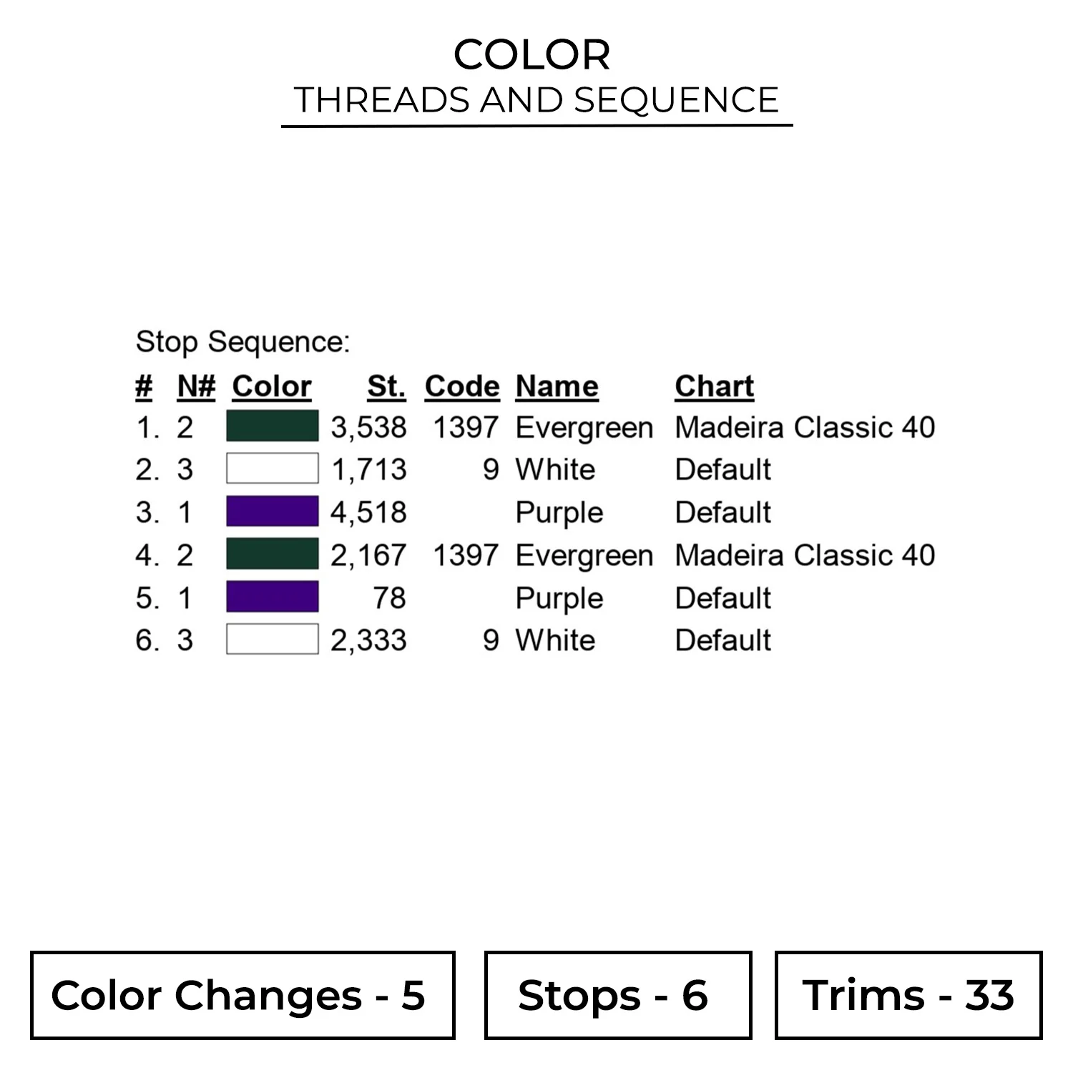Click the THREADS AND SEQUENCE heading

coord(536,100)
